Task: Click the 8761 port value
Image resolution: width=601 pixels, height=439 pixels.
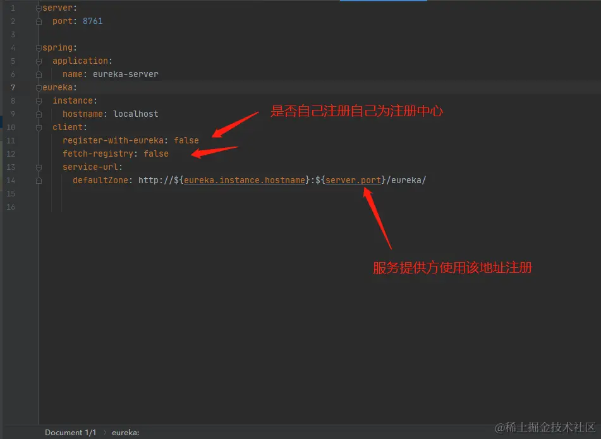Action: click(93, 21)
